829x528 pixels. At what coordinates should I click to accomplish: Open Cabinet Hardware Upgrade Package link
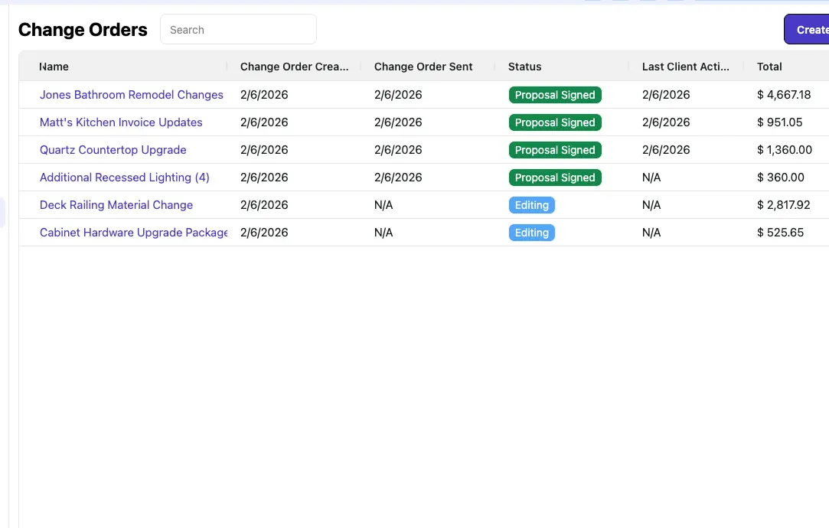click(133, 233)
